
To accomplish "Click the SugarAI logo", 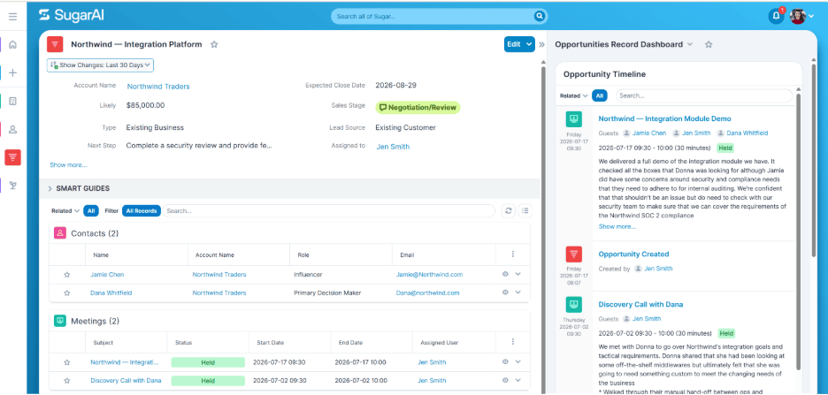I will [72, 15].
